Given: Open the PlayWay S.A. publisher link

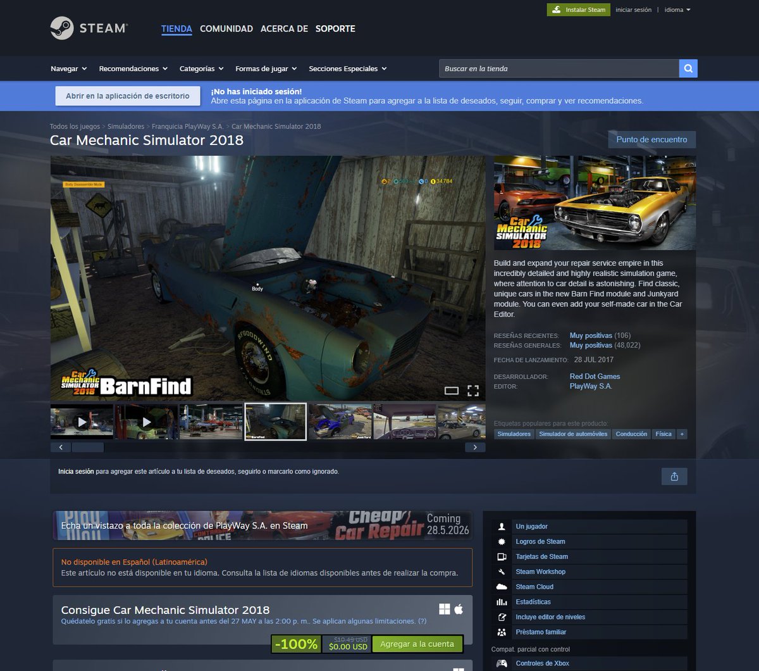Looking at the screenshot, I should click(x=591, y=386).
